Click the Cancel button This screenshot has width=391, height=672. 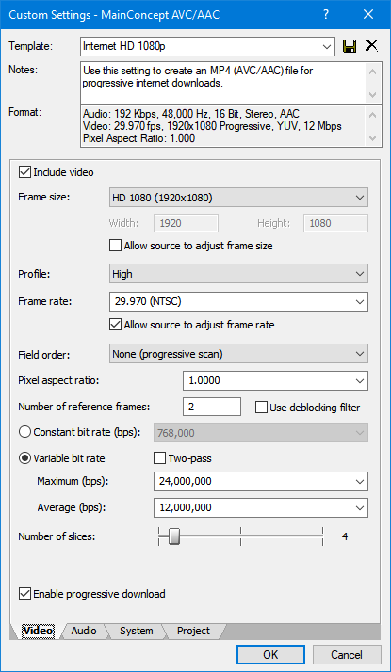(x=347, y=655)
